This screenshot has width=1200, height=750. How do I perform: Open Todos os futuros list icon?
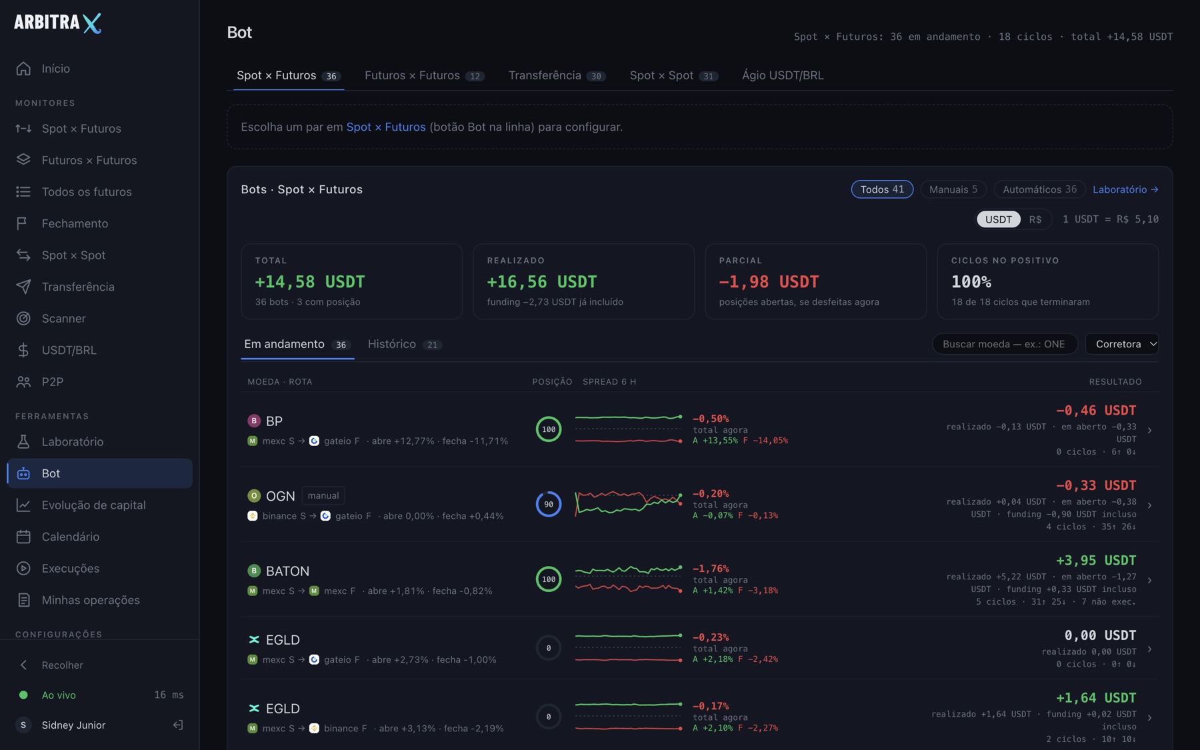tap(23, 192)
